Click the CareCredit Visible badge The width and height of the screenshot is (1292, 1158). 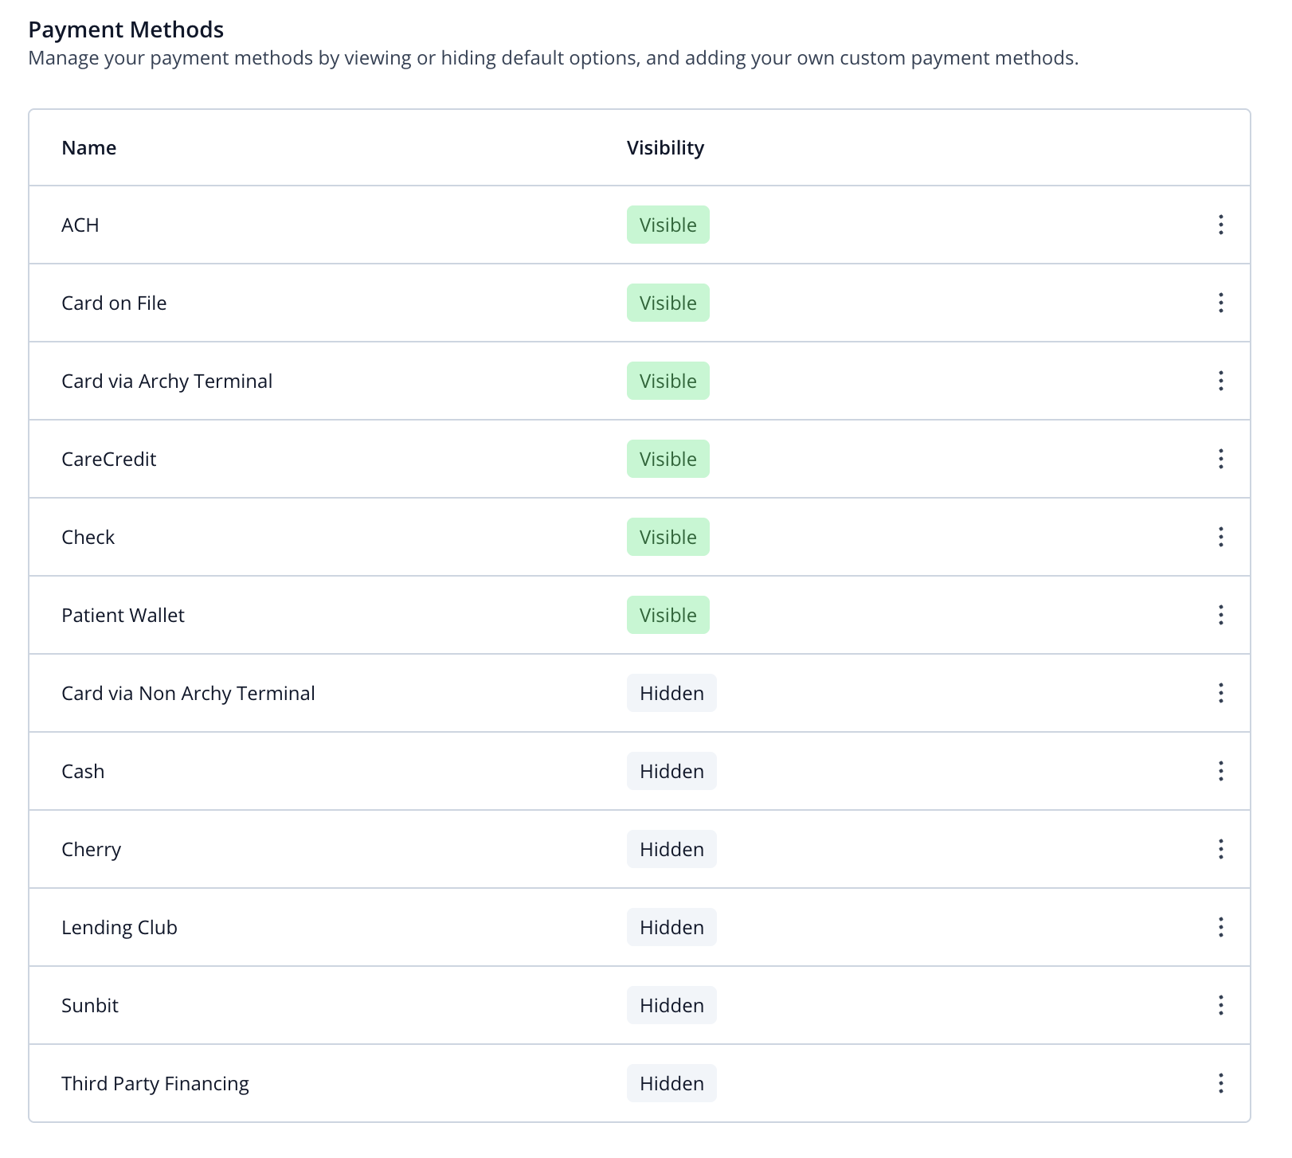point(668,459)
